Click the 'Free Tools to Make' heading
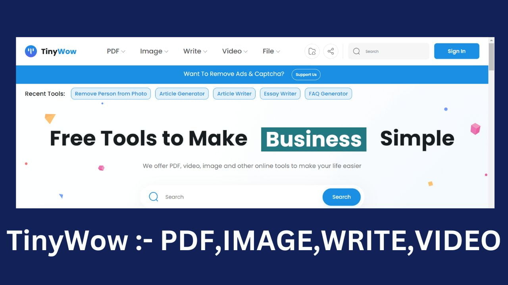This screenshot has height=285, width=508. (148, 139)
